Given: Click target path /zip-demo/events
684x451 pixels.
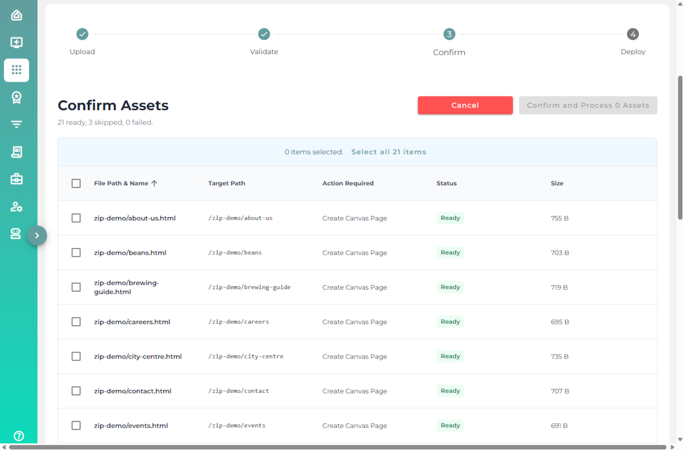Looking at the screenshot, I should coord(237,426).
